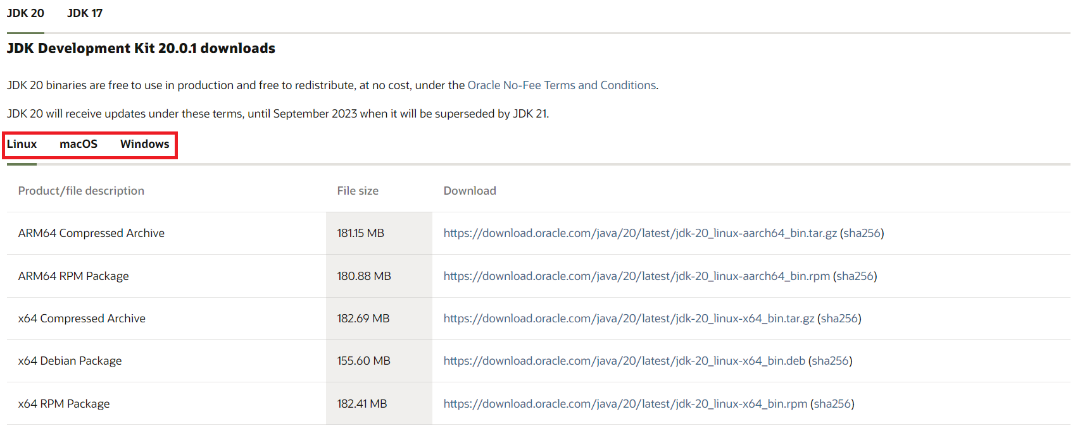Select the macOS platform tab

click(78, 144)
